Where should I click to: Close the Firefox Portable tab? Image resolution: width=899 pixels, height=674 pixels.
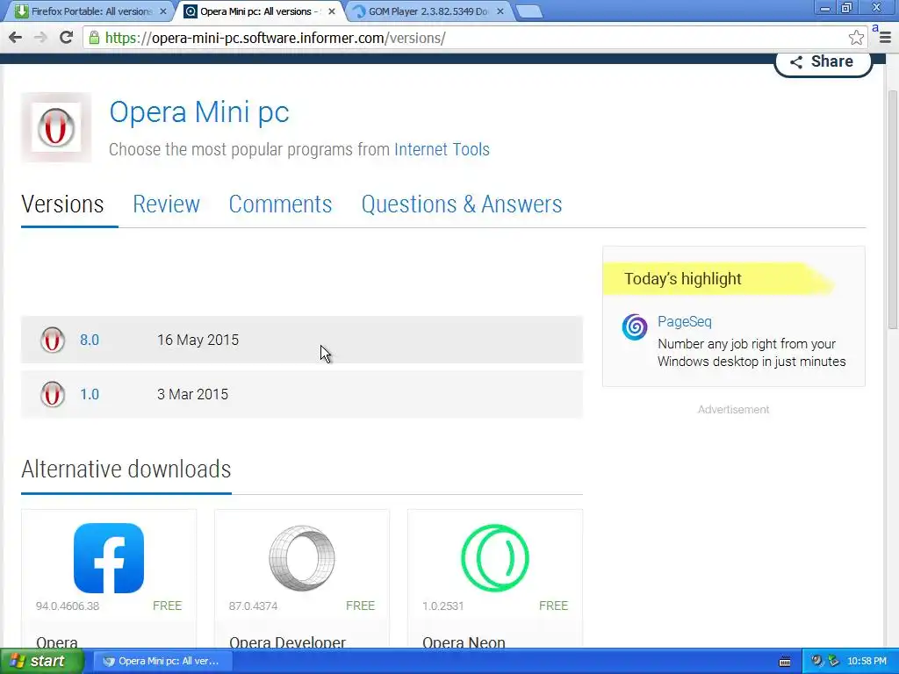162,11
